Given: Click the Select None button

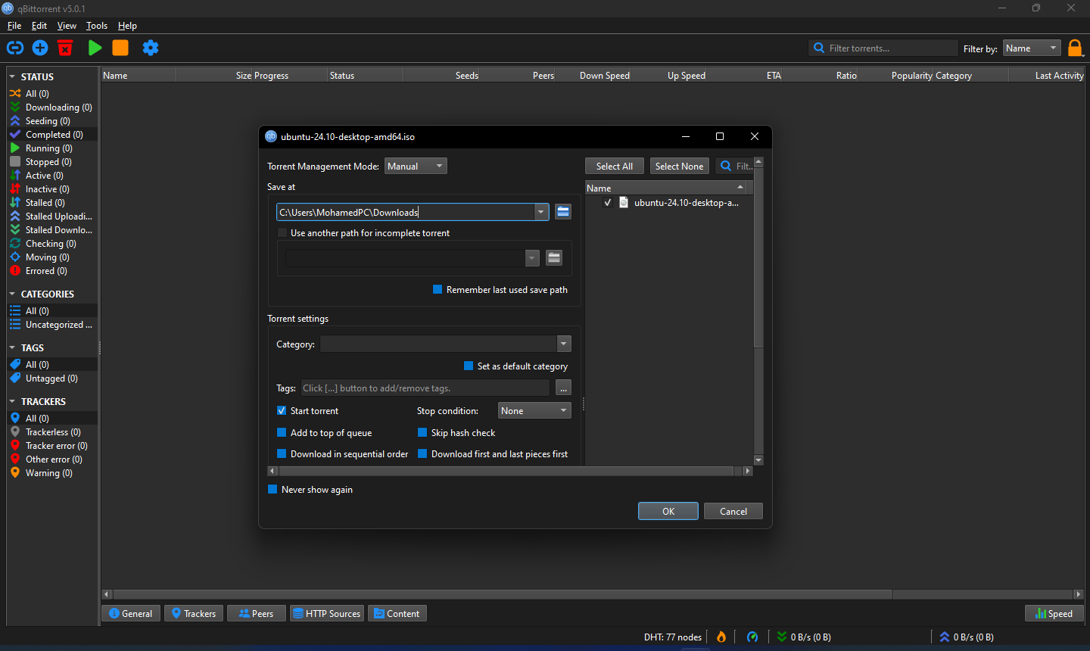Looking at the screenshot, I should pos(680,167).
